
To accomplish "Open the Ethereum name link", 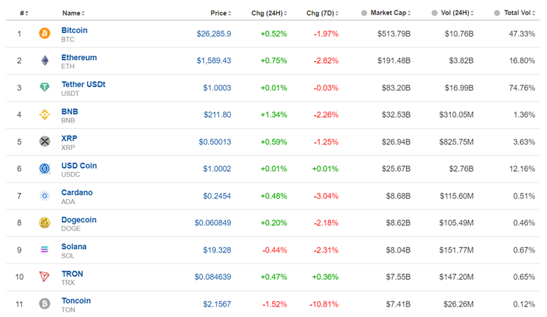I will point(79,58).
